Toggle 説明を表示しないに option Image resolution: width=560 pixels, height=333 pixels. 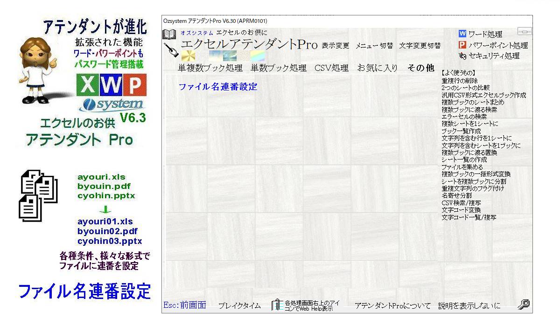(x=469, y=306)
